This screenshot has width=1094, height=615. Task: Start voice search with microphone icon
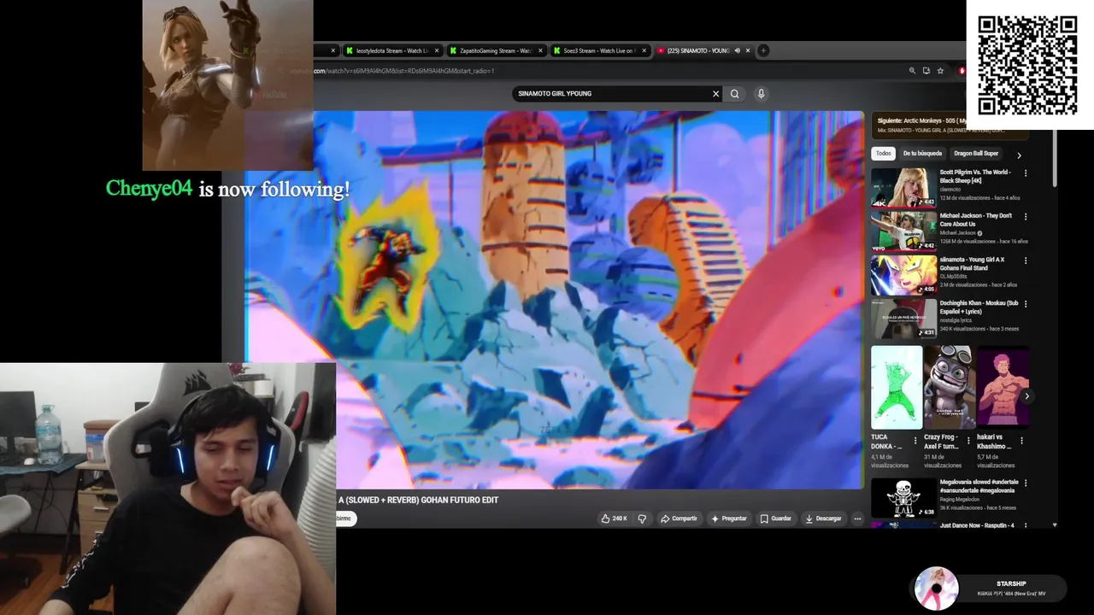click(761, 94)
